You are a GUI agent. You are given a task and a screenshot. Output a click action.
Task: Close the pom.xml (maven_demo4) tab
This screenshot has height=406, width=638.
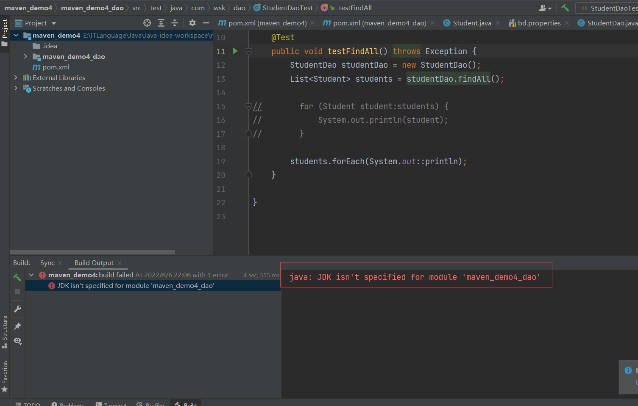tap(312, 23)
